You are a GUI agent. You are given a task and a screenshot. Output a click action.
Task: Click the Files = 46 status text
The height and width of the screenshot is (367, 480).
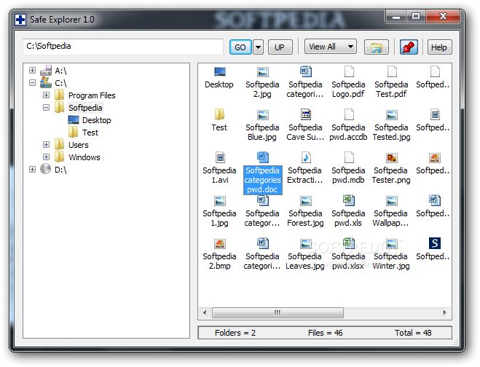tap(326, 333)
